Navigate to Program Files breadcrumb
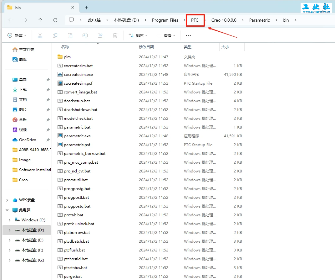 [165, 20]
